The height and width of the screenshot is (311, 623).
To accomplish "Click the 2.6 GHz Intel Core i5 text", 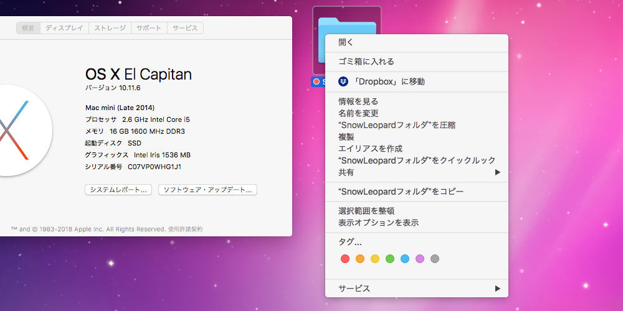I will (x=156, y=119).
